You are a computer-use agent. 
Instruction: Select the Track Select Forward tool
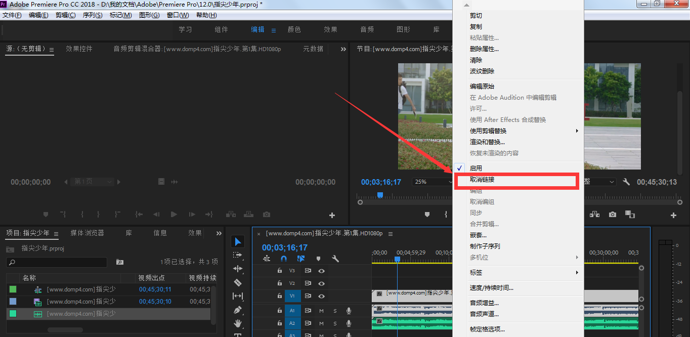pyautogui.click(x=238, y=255)
